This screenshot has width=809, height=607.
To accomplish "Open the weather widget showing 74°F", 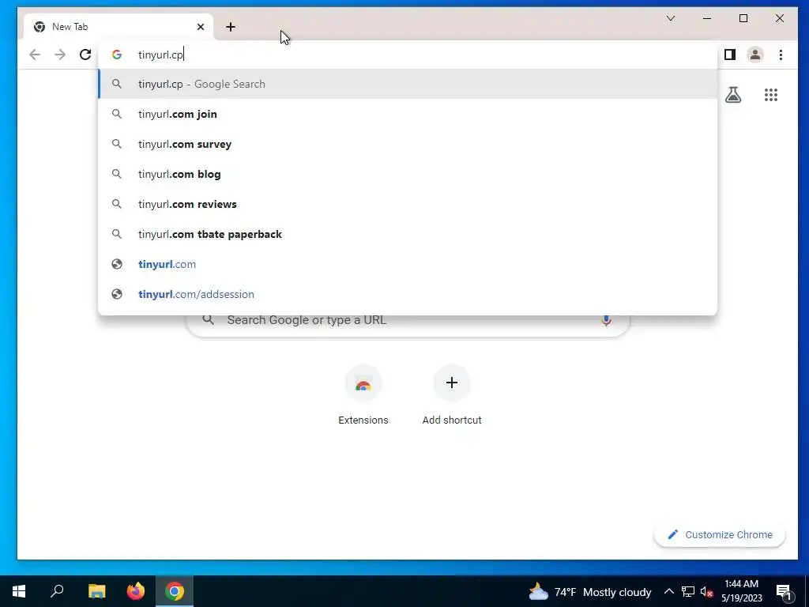I will pyautogui.click(x=589, y=592).
